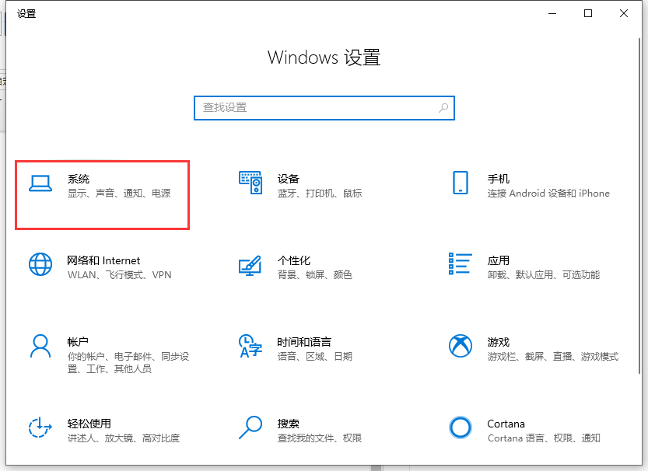Click the text 连接 Android 设备和 iPhone
Viewport: 648px width, 471px height.
pyautogui.click(x=548, y=194)
